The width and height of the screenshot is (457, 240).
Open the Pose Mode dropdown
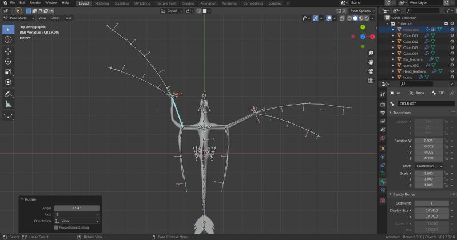click(19, 18)
